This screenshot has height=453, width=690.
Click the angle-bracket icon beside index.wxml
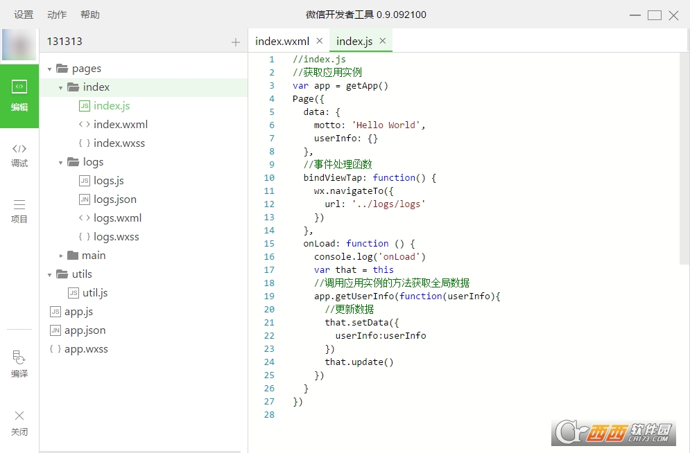point(85,125)
